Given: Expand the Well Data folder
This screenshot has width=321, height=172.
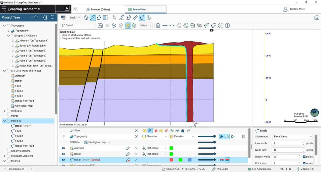Looking at the screenshot, I should [4, 111].
